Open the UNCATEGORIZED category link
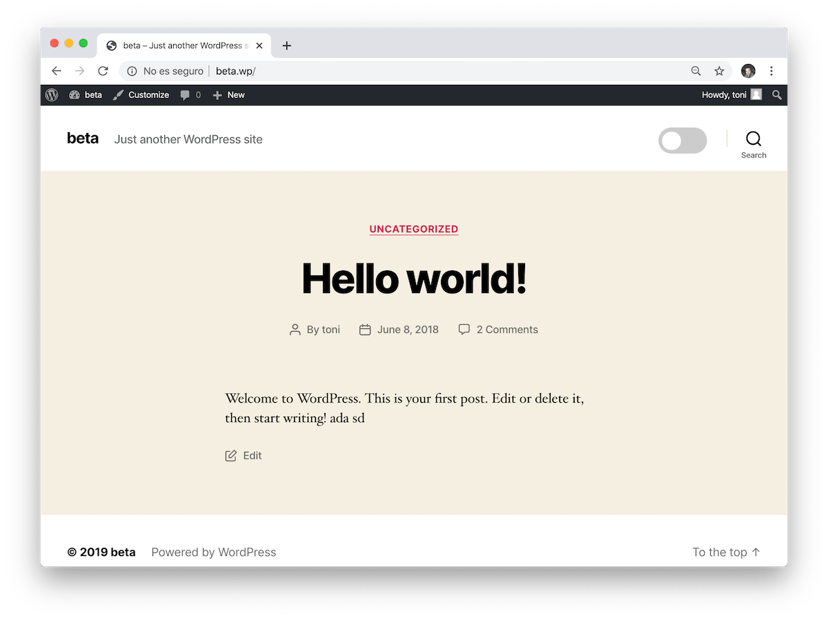The height and width of the screenshot is (620, 828). click(x=414, y=229)
